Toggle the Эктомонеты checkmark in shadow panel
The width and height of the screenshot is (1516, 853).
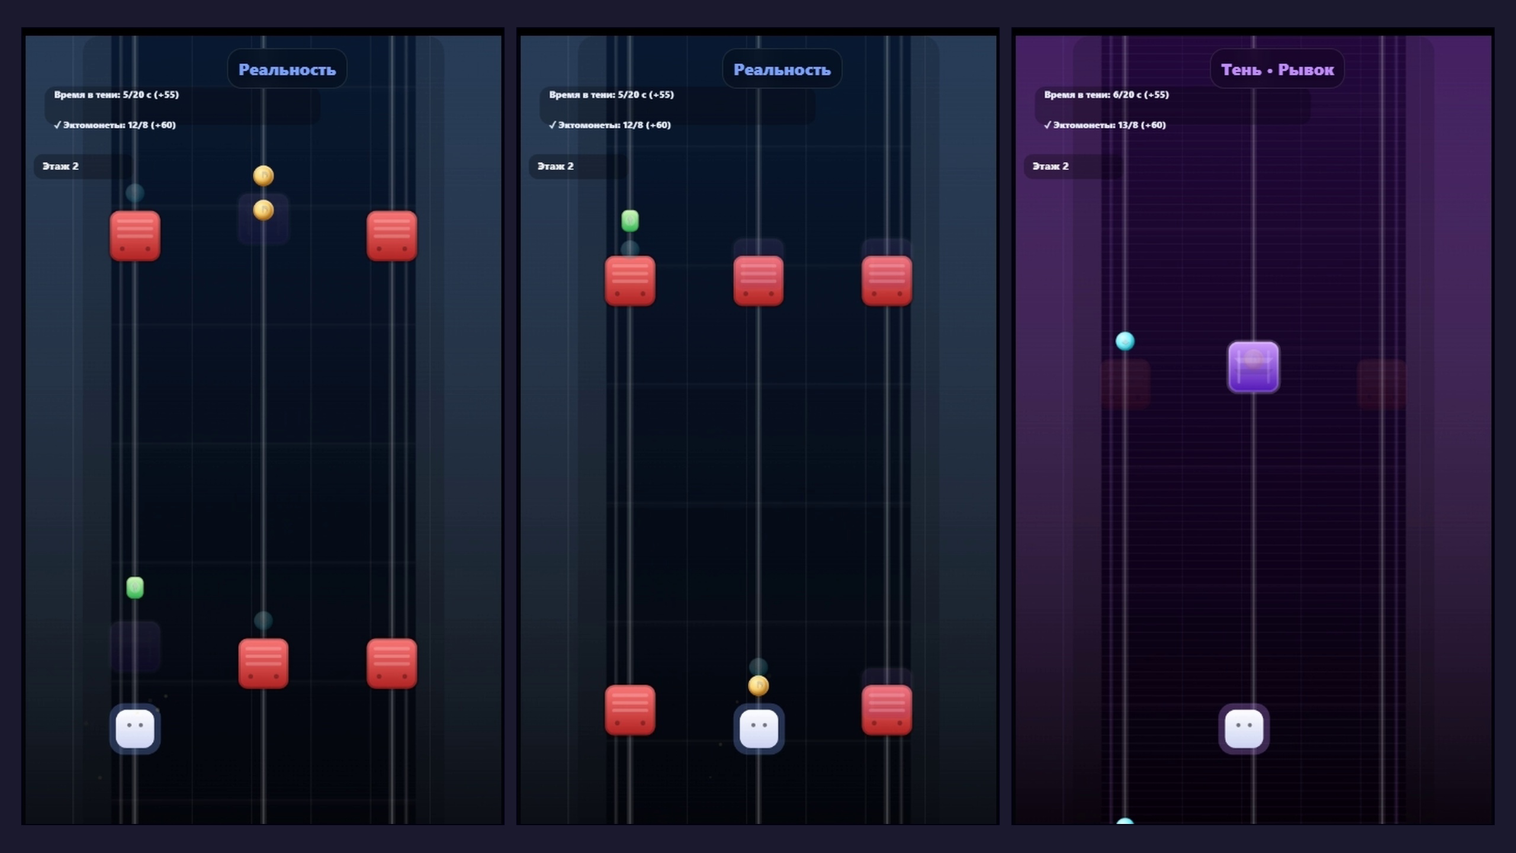click(x=1047, y=125)
